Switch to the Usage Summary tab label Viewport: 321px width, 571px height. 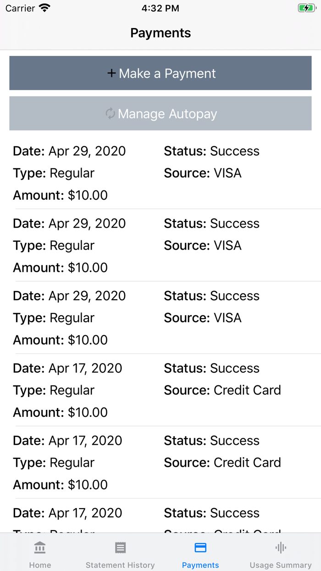pyautogui.click(x=281, y=565)
